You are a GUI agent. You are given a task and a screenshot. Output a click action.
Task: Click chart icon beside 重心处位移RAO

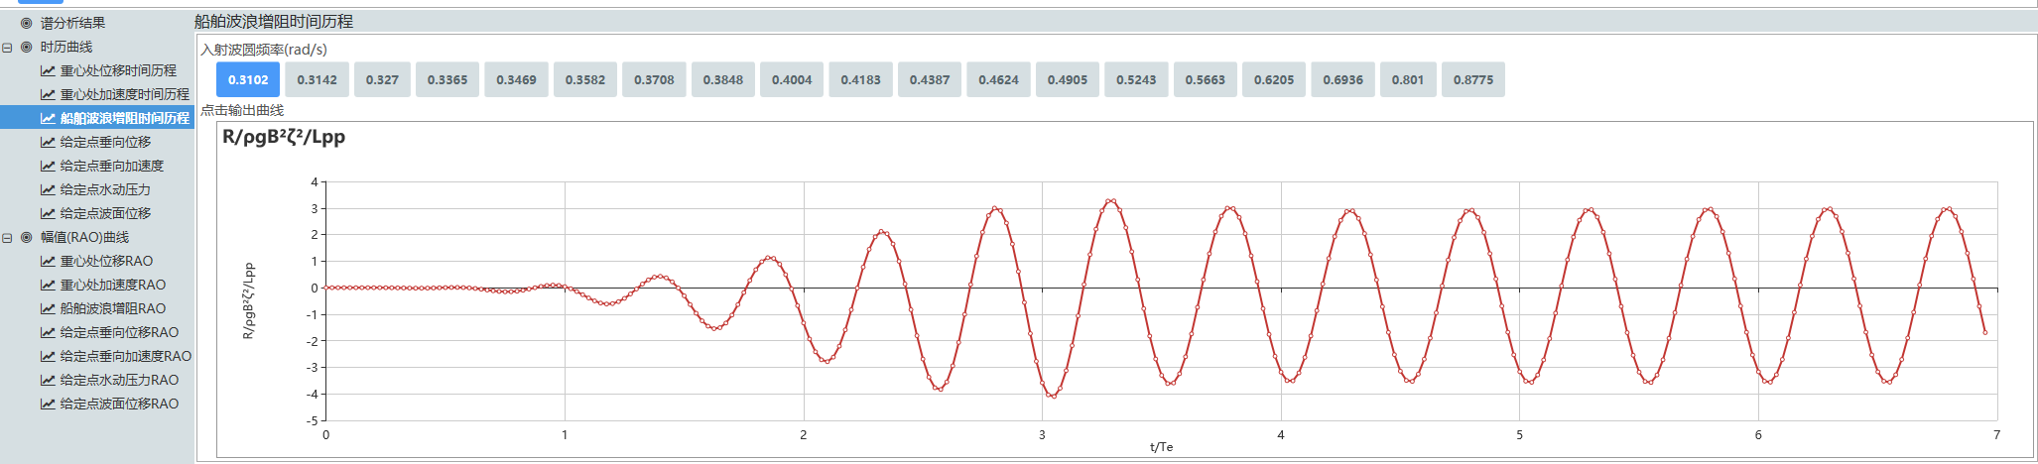[47, 261]
